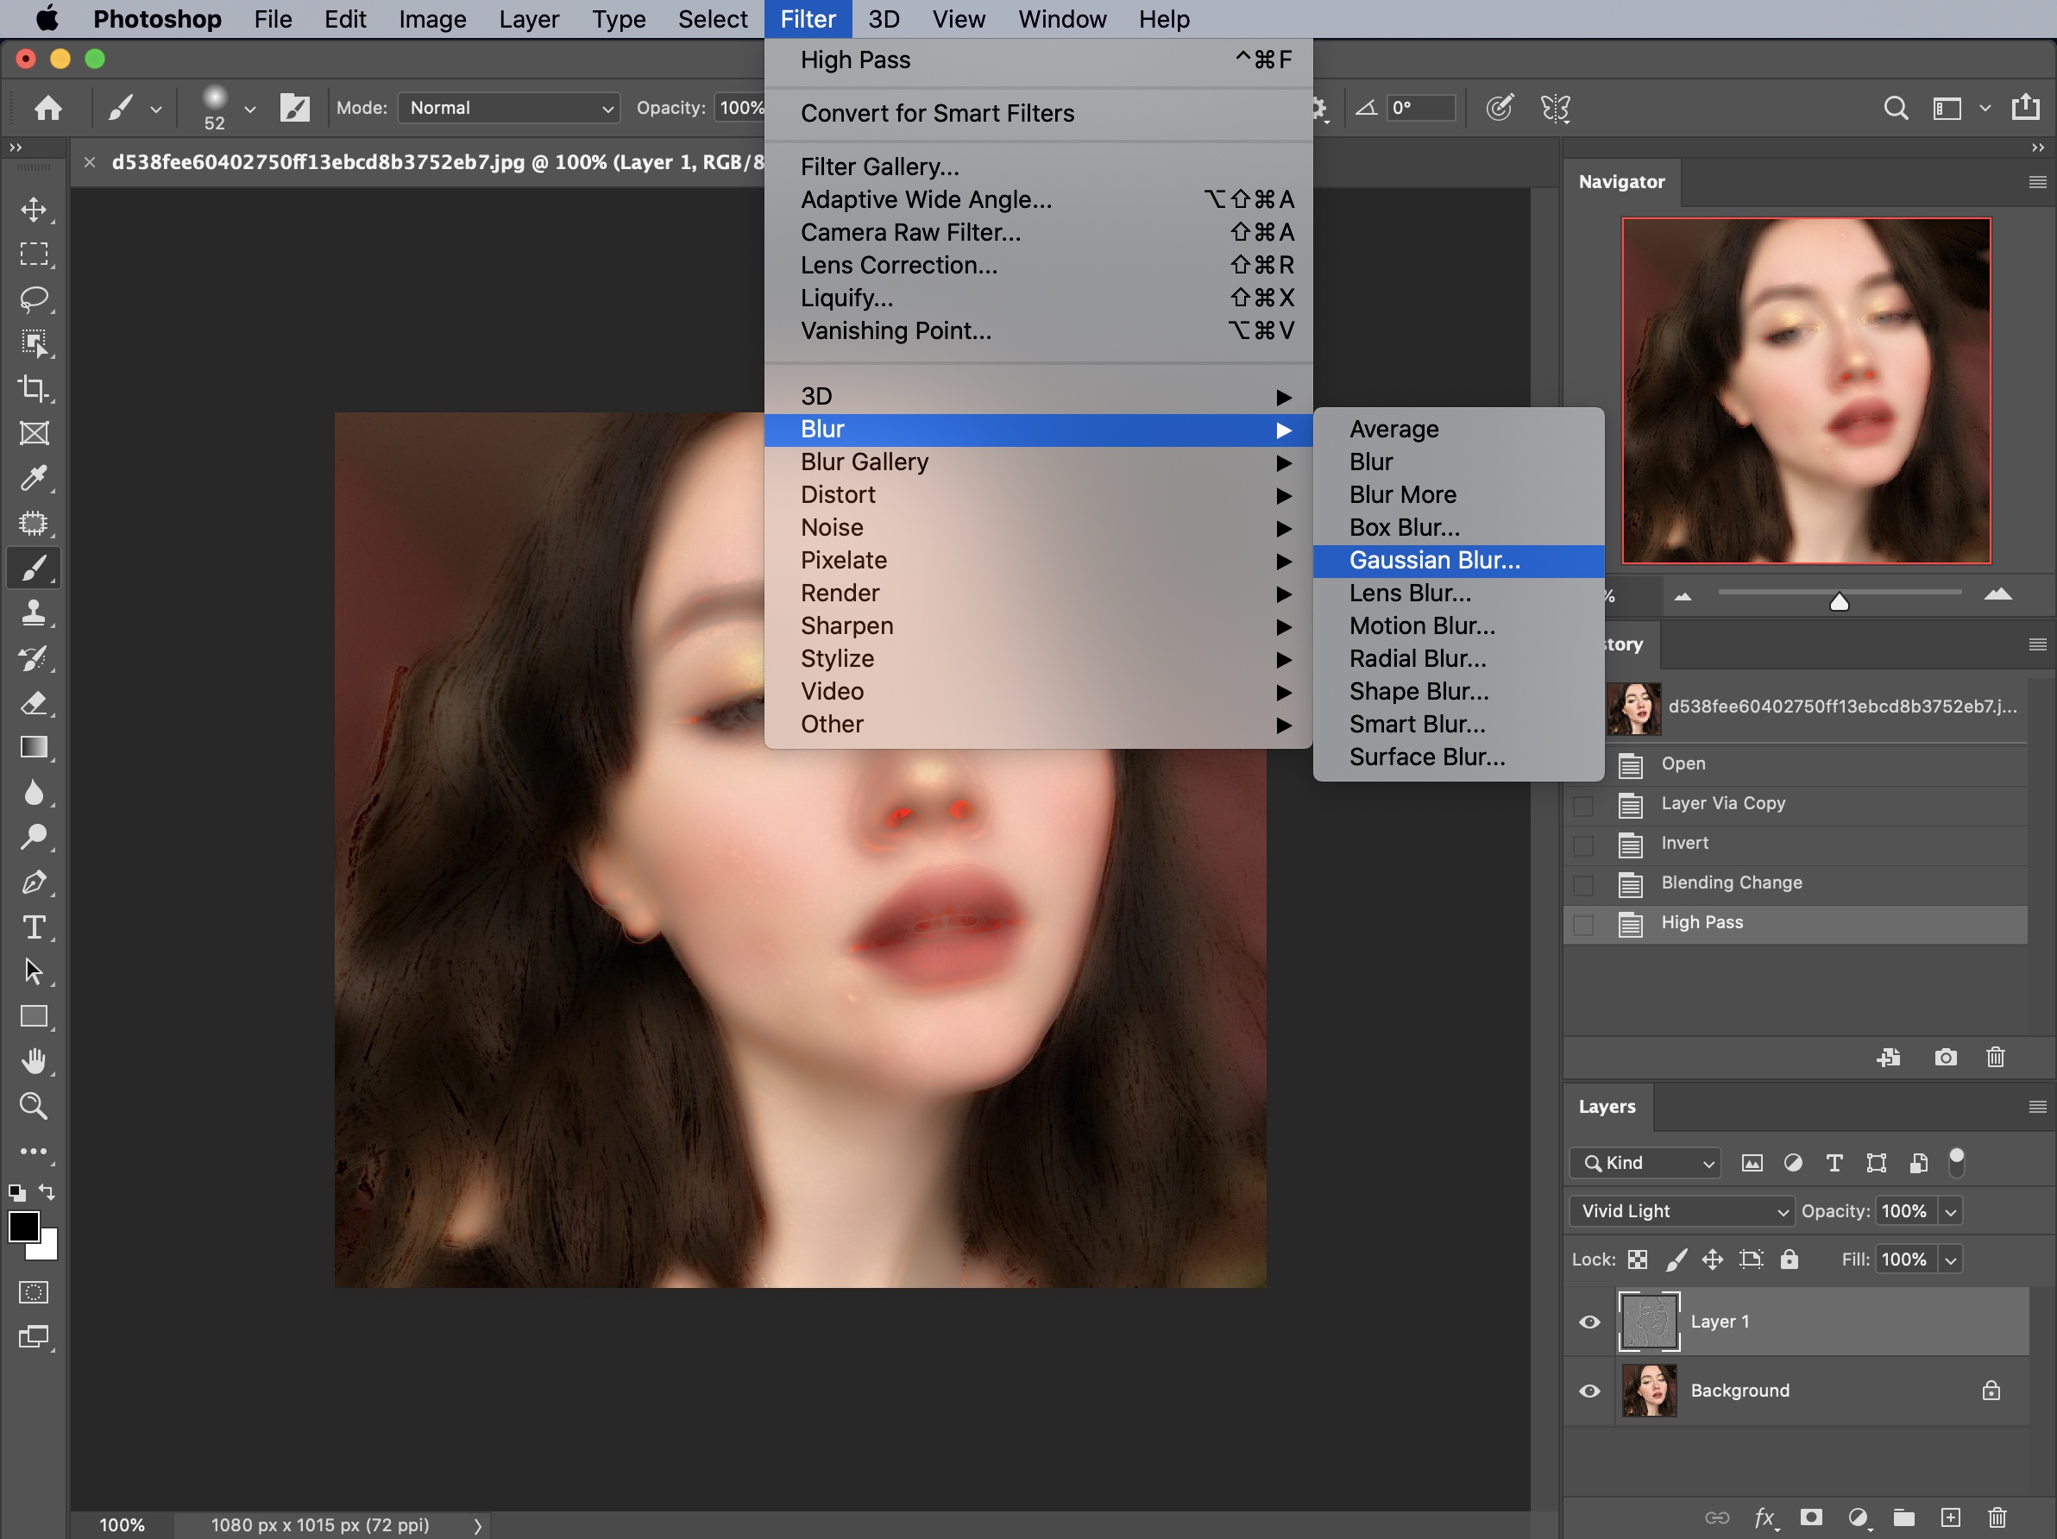Screen dimensions: 2057x1539
Task: Select the Rectangle shape tool
Action: coord(35,1016)
